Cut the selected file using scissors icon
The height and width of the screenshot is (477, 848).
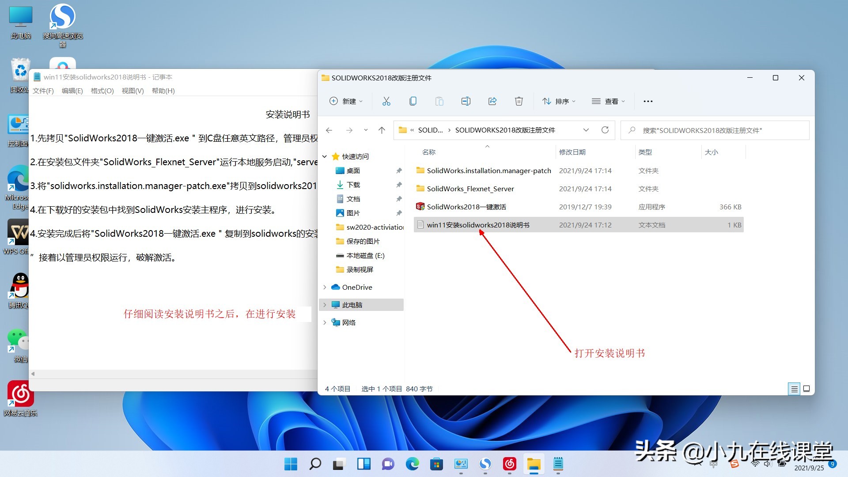(x=386, y=101)
